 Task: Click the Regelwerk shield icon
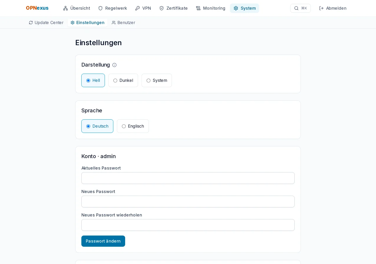pyautogui.click(x=100, y=8)
